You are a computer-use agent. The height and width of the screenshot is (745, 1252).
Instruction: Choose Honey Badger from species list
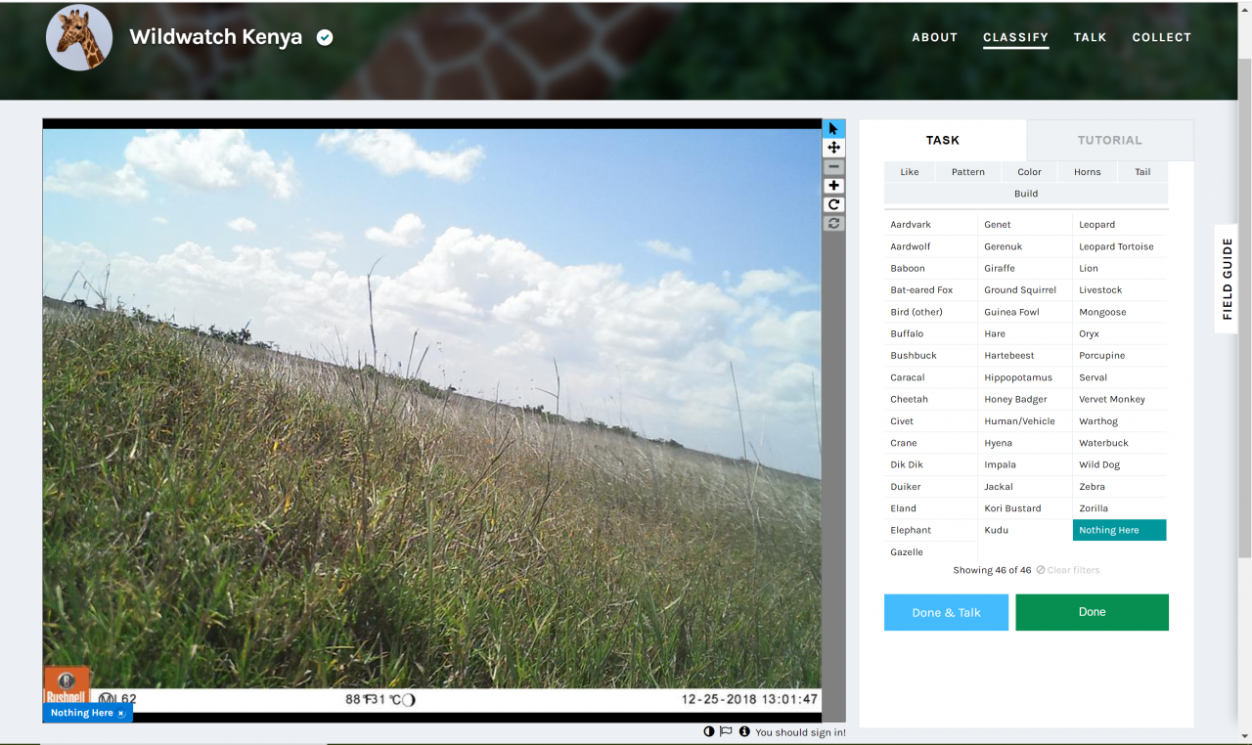[x=1025, y=399]
